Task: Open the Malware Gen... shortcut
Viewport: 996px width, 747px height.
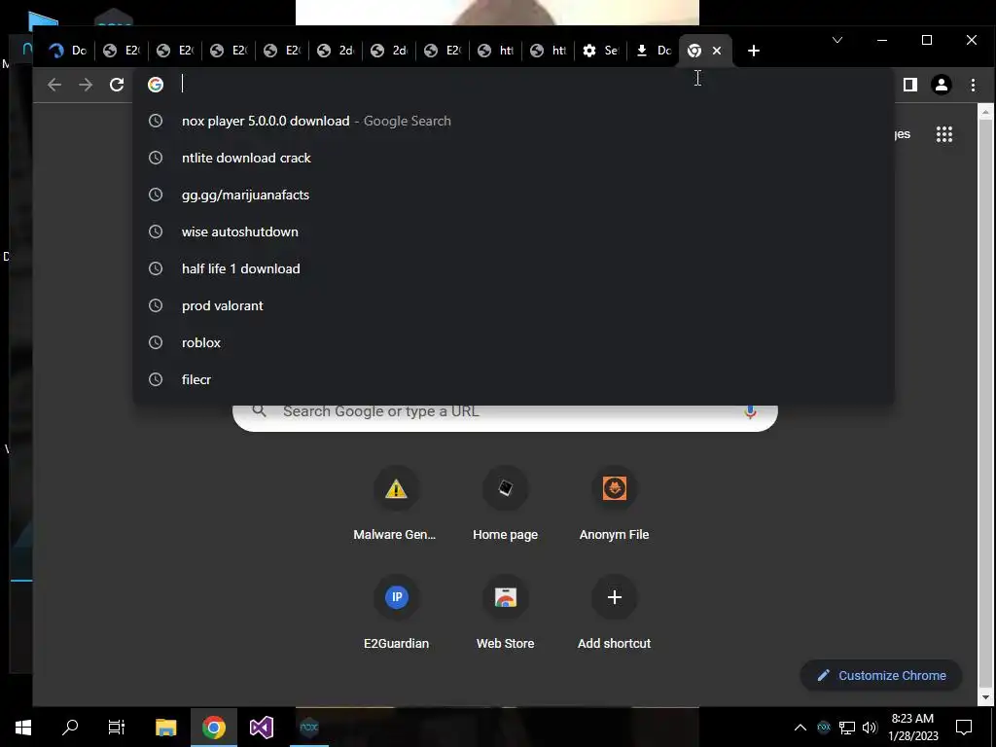Action: [396, 505]
